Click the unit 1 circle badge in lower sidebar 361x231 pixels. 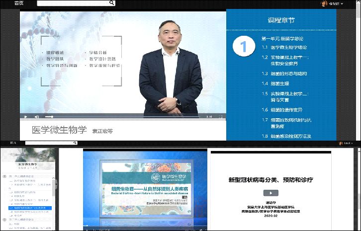pos(4,176)
